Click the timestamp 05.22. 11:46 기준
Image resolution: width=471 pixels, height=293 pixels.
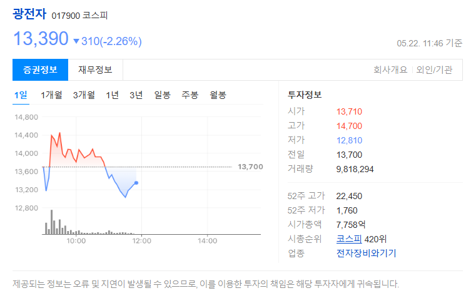[x=429, y=43]
